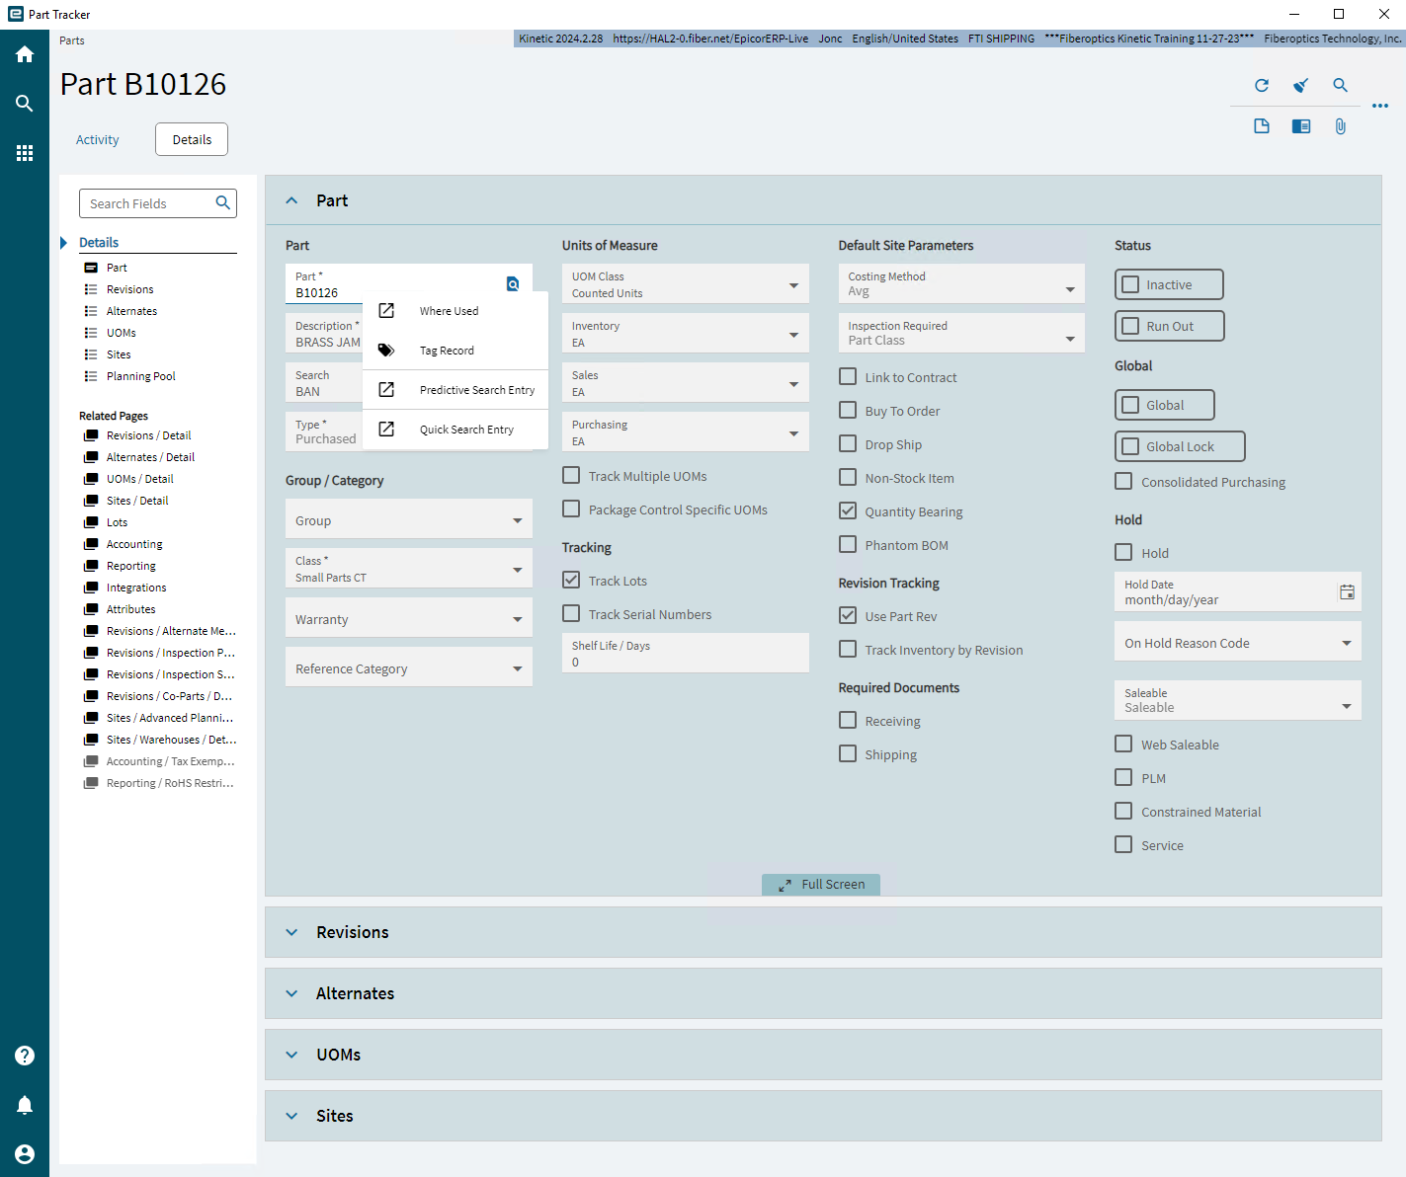Click the Revisions list icon in Details
Viewport: 1406px width, 1177px height.
click(x=91, y=289)
